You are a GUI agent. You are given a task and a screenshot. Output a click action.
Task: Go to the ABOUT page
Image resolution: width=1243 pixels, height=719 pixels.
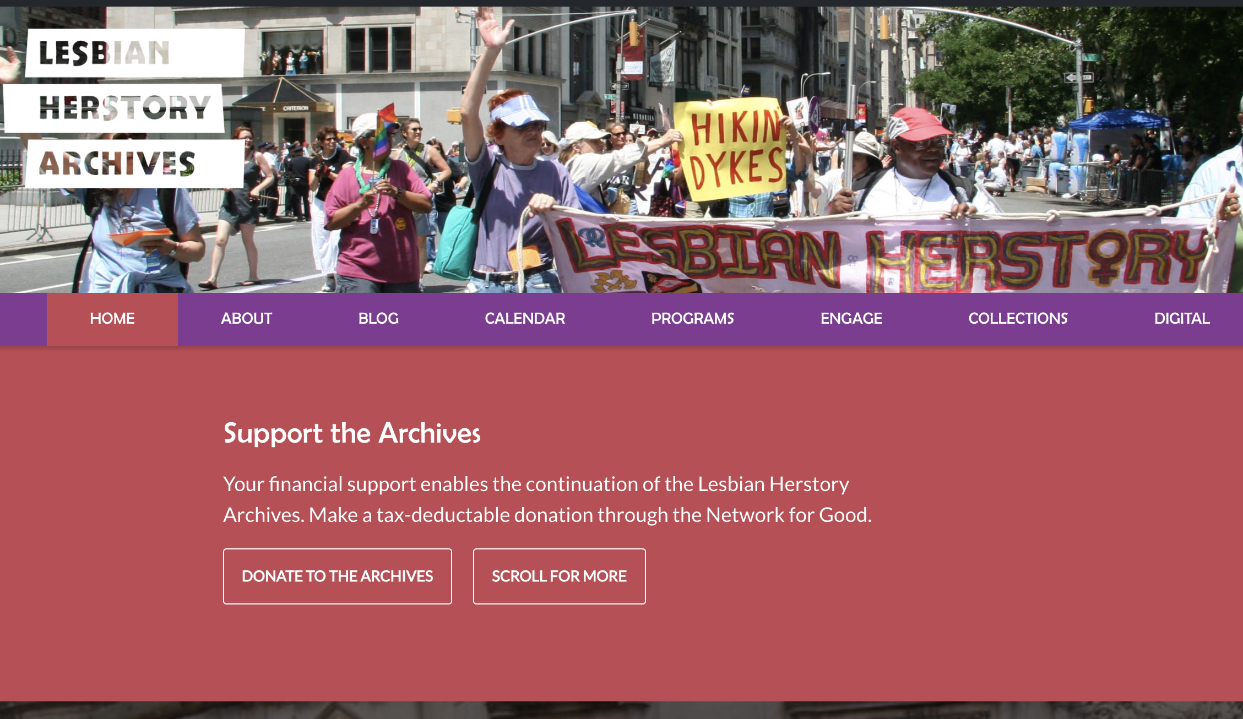coord(246,319)
